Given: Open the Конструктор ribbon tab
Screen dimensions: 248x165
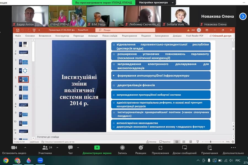Looking at the screenshot, I should (62, 36).
